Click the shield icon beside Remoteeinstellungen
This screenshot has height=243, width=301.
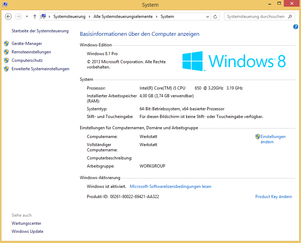pos(6,52)
